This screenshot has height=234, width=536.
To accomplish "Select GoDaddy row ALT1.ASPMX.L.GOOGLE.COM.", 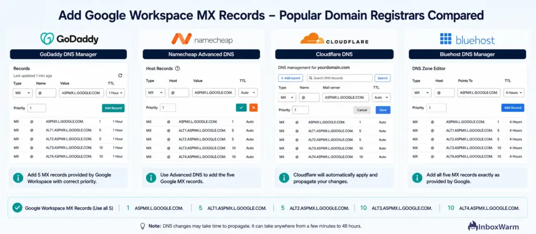I will pos(69,130).
